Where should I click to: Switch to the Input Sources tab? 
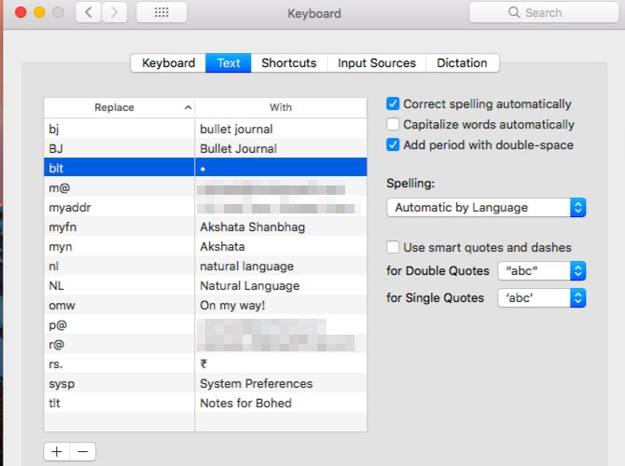point(376,63)
